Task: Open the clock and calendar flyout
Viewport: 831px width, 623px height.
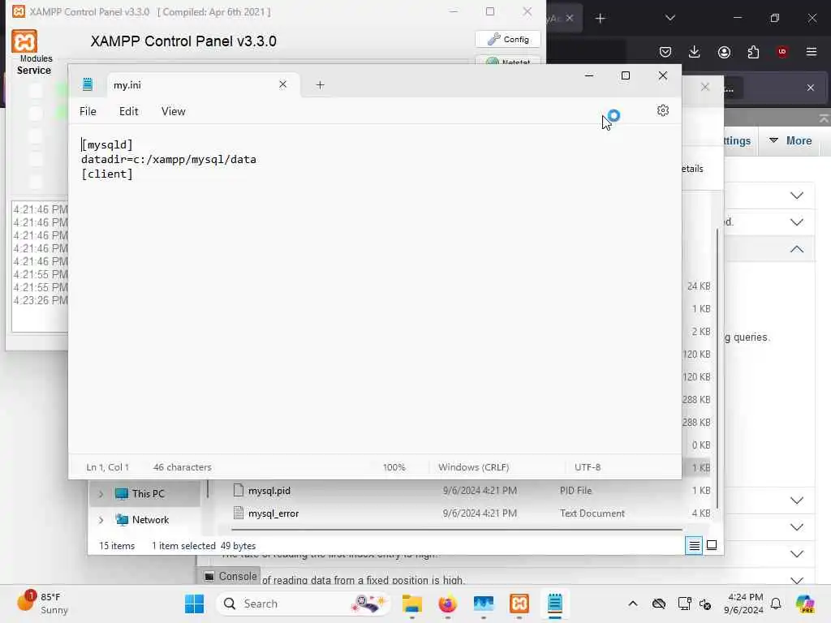Action: pos(745,604)
